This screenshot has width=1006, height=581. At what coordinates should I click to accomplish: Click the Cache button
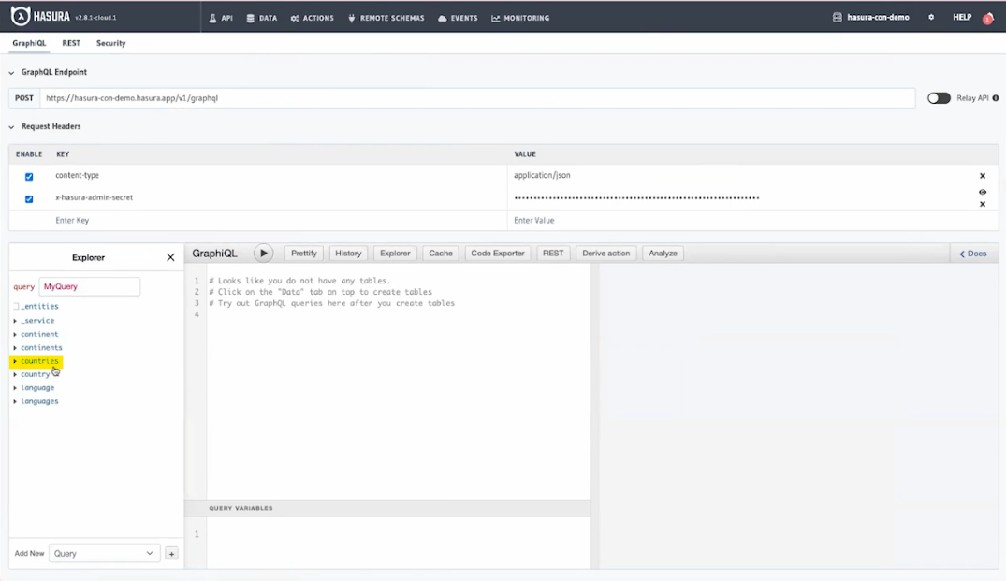point(441,254)
